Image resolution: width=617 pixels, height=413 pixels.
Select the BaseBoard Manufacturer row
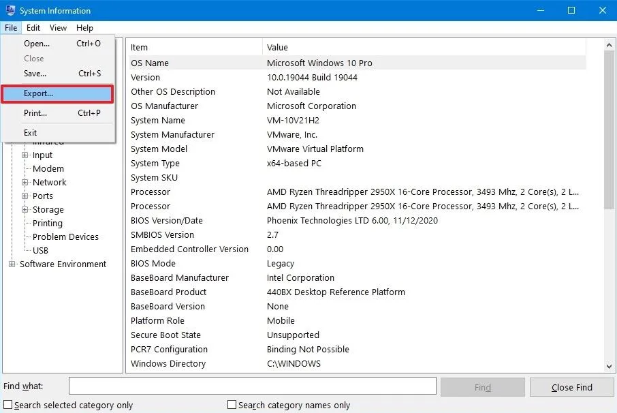pos(358,278)
